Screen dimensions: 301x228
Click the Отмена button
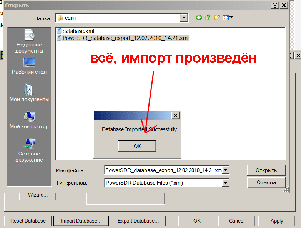tap(266, 182)
